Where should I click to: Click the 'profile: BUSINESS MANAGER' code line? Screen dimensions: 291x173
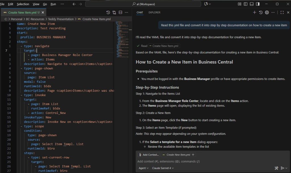(x=43, y=37)
